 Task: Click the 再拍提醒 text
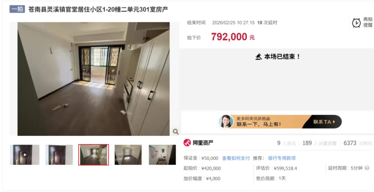(x=368, y=22)
